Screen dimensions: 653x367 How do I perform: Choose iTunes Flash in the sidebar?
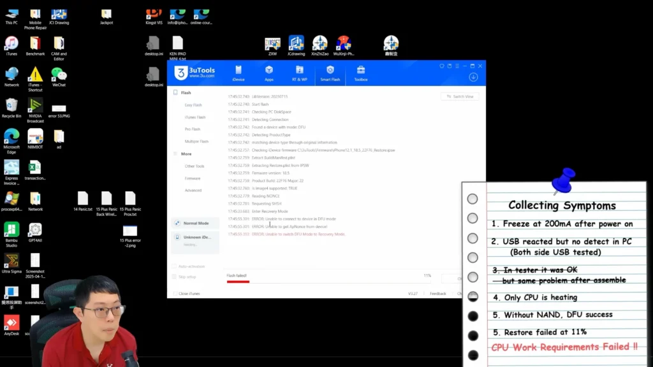(x=195, y=117)
